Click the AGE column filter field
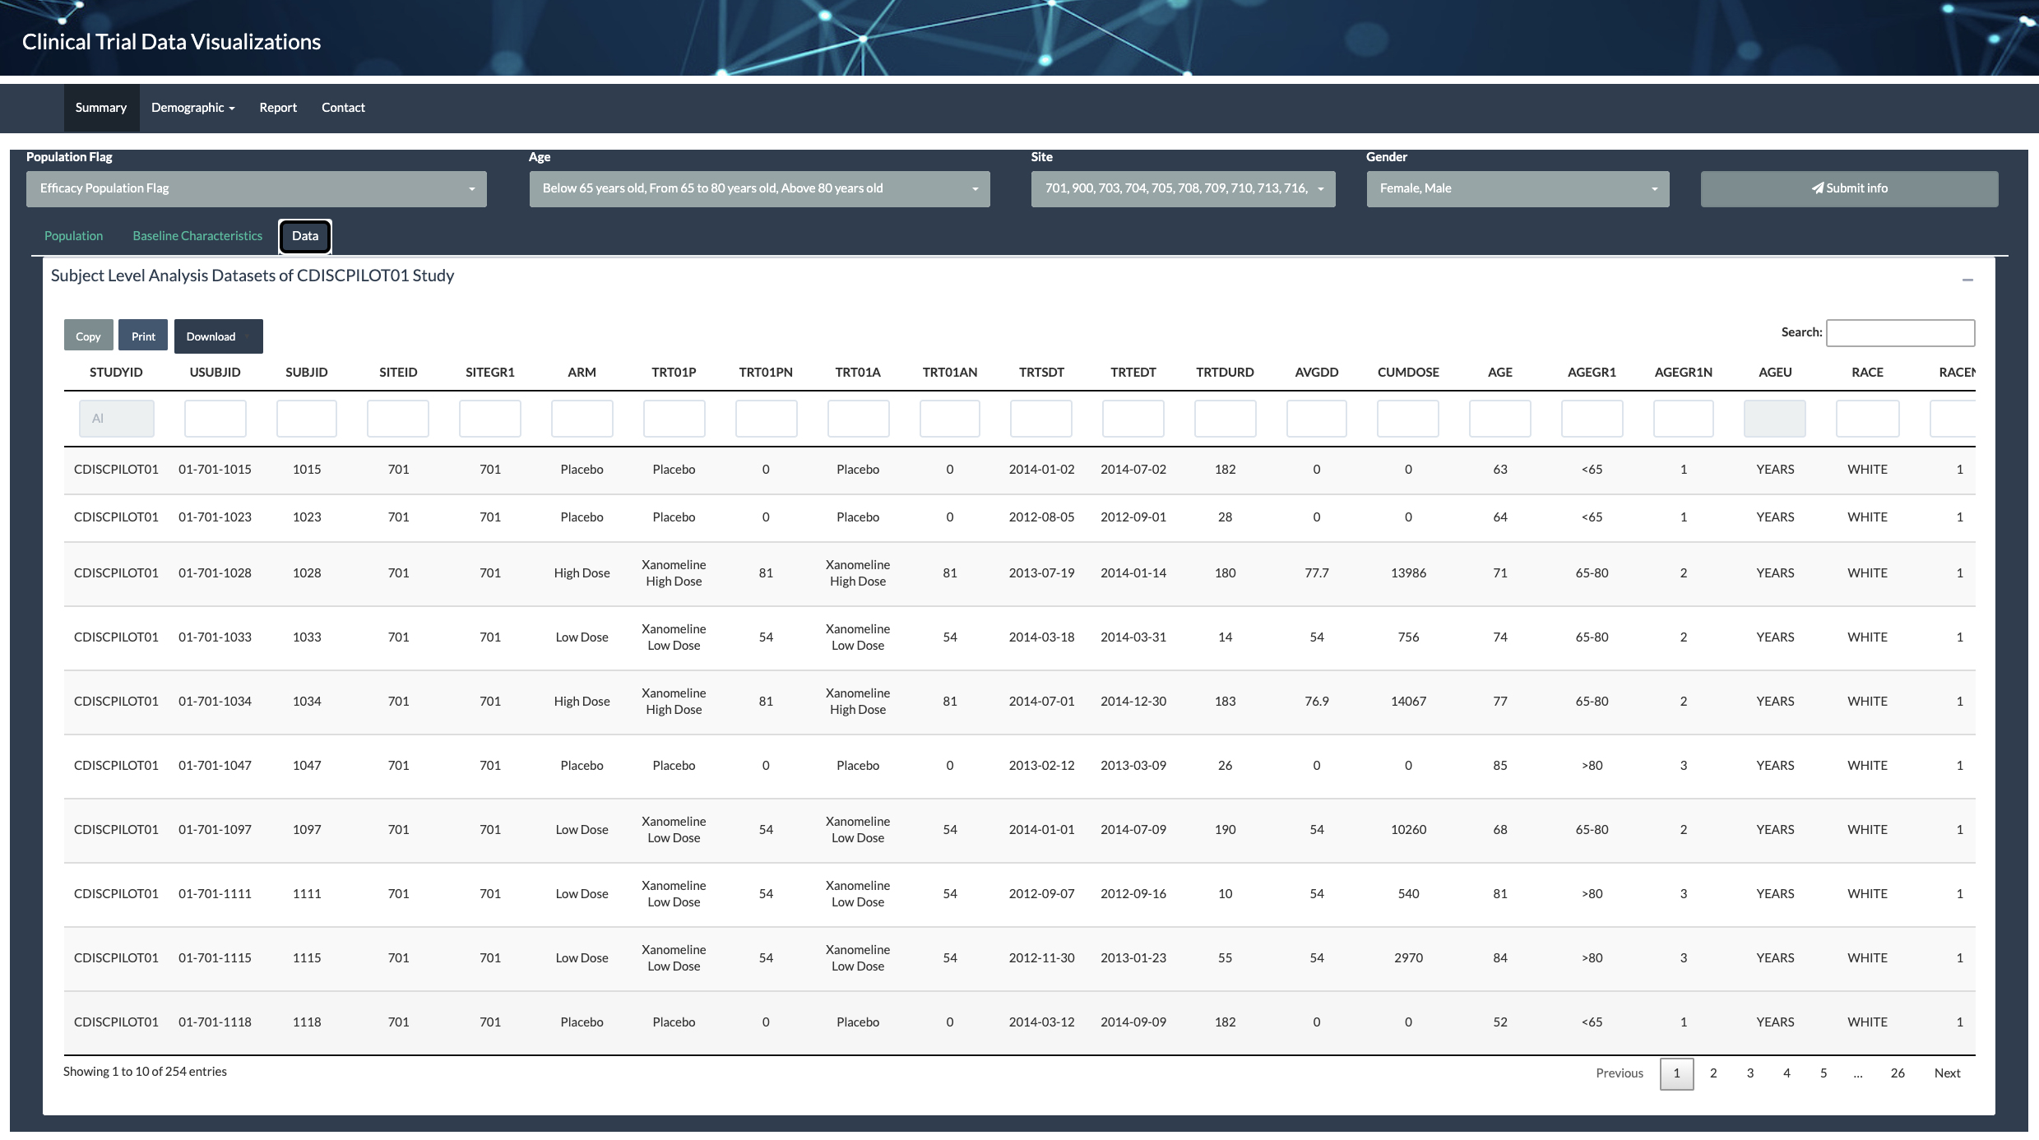Image resolution: width=2039 pixels, height=1140 pixels. (x=1499, y=418)
